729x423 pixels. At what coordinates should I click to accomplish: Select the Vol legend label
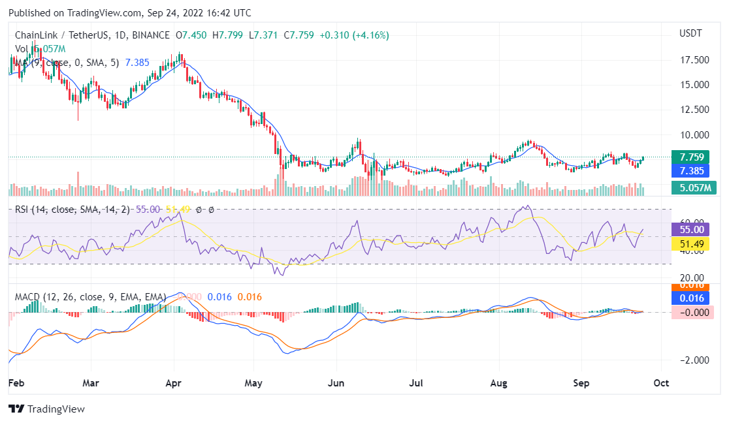[x=22, y=49]
